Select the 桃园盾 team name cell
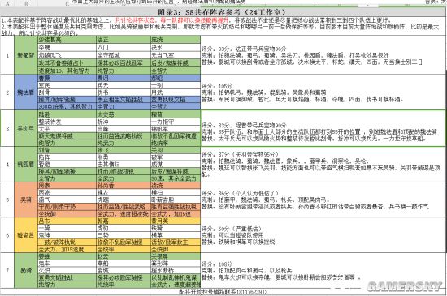Screen dimensions: 447x296 coord(26,165)
